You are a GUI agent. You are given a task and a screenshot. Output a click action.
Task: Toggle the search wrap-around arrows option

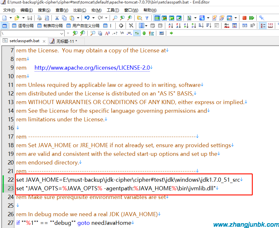click(x=137, y=33)
